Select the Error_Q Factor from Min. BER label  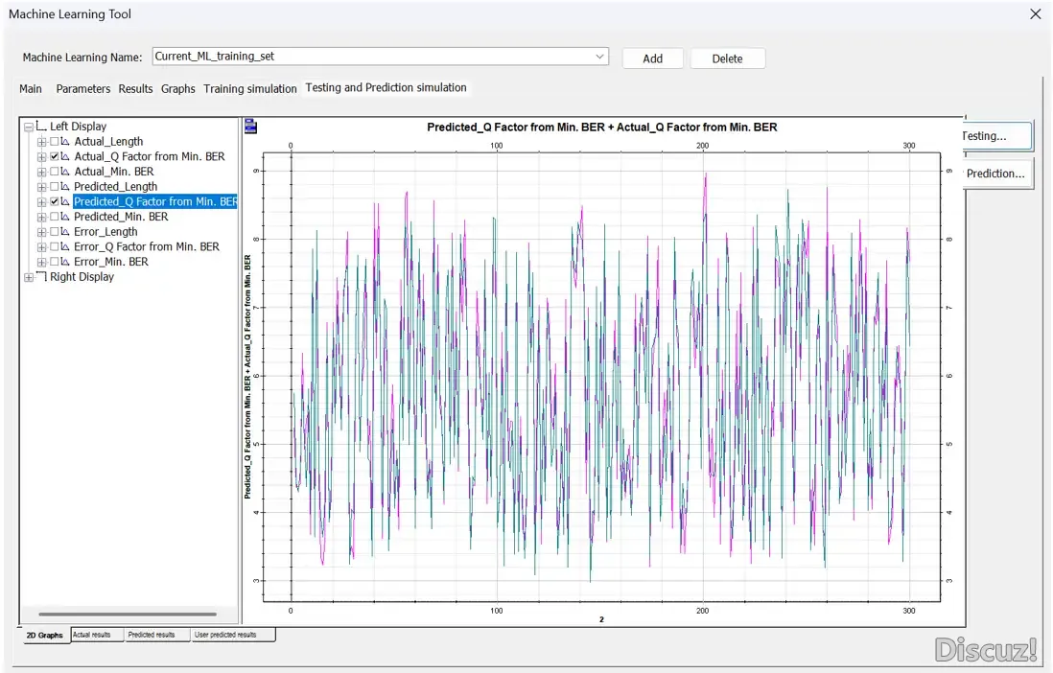pyautogui.click(x=147, y=246)
